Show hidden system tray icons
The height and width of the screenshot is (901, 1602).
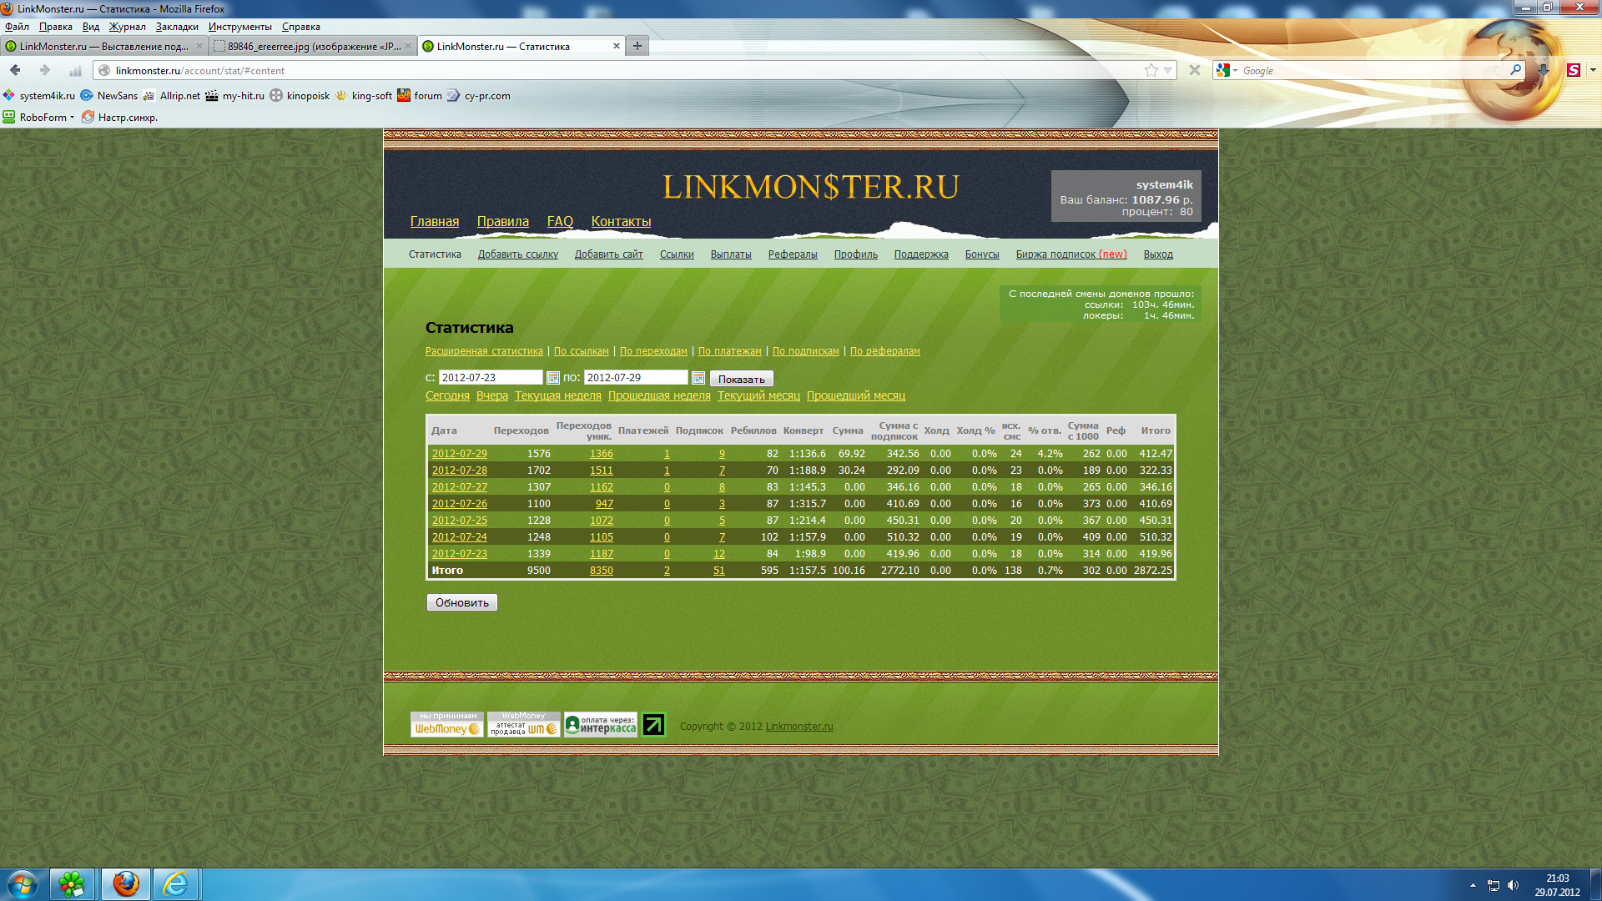point(1473,885)
